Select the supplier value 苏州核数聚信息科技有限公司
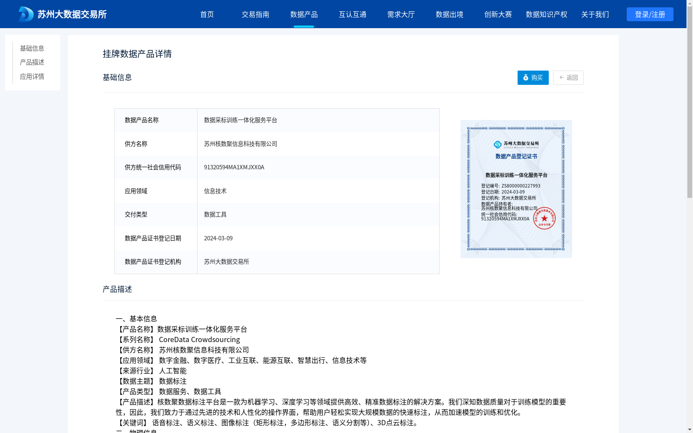This screenshot has height=433, width=693. [240, 144]
